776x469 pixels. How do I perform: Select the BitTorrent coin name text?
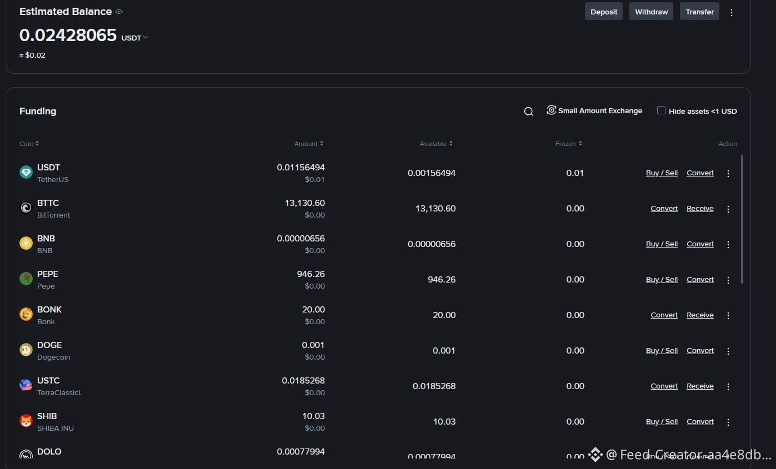coord(54,215)
